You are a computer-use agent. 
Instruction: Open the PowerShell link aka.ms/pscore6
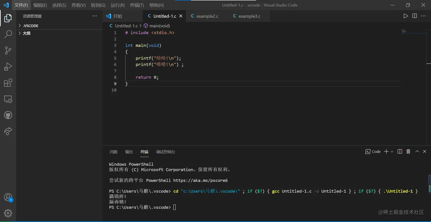(x=201, y=180)
